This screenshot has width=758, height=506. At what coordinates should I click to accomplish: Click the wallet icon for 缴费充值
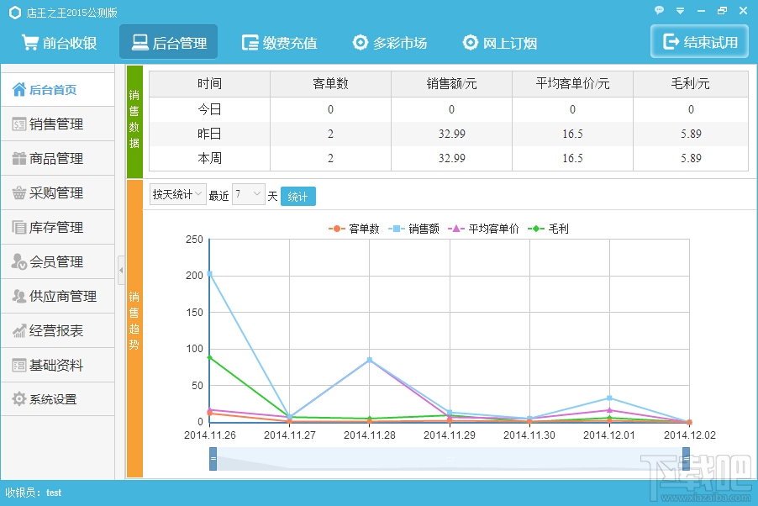point(250,43)
